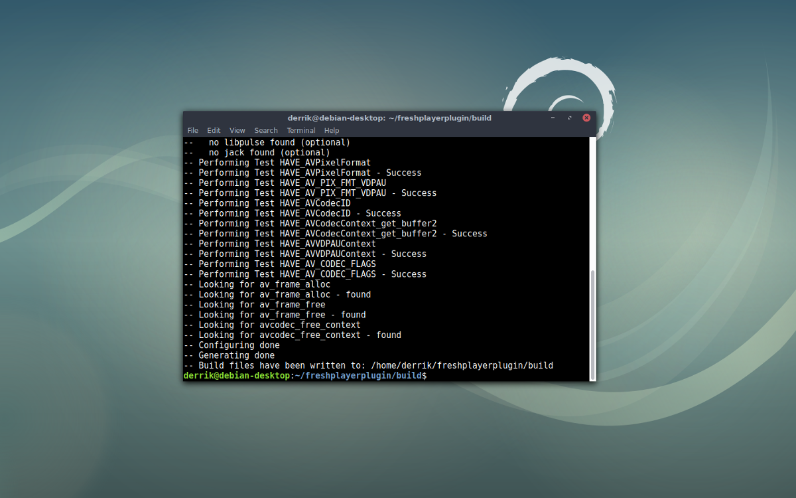Click the 'Build files have been written to' line

(x=368, y=366)
